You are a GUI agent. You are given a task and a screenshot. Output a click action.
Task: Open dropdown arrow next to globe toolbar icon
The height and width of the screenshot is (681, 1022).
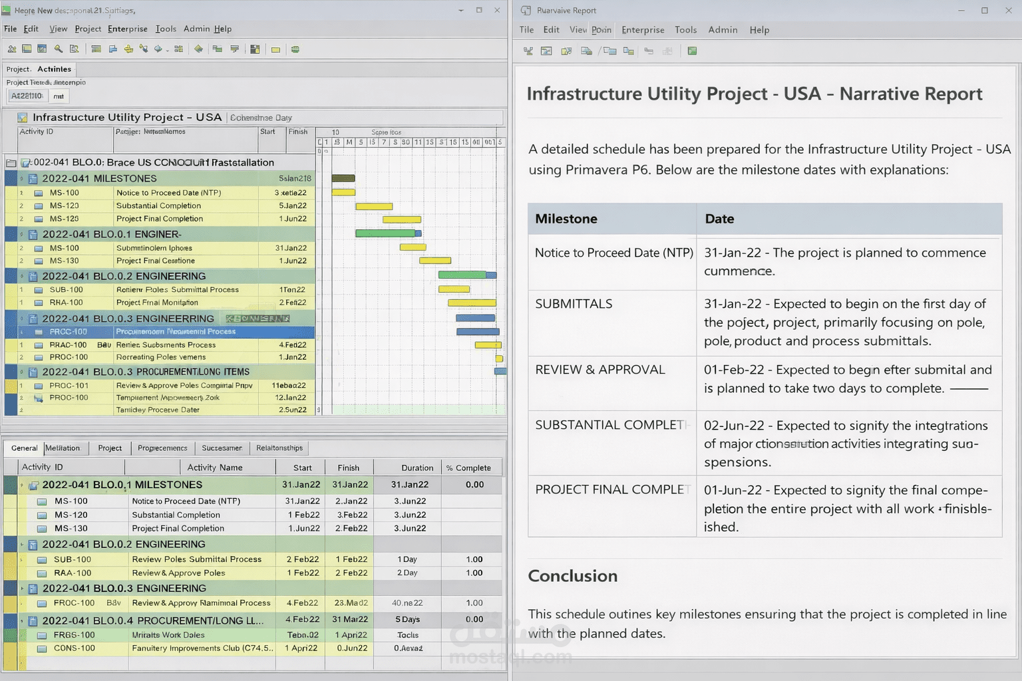(x=167, y=49)
